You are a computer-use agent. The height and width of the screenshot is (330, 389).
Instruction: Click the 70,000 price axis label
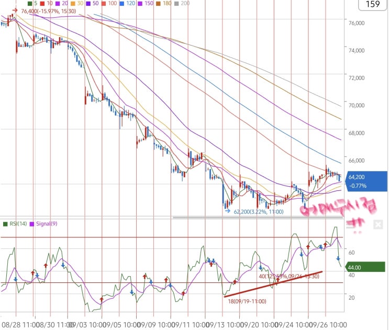pyautogui.click(x=357, y=105)
